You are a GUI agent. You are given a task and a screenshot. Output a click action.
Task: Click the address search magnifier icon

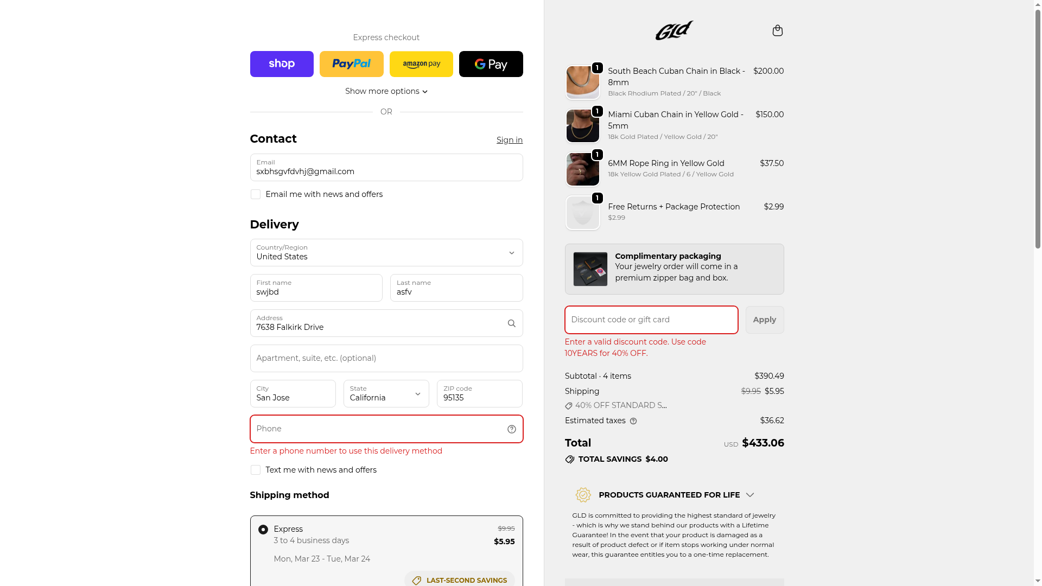pyautogui.click(x=511, y=323)
